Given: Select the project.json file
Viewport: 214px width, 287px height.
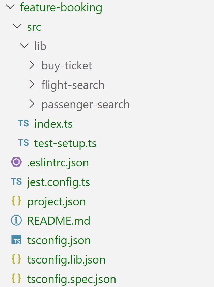Looking at the screenshot, I should pyautogui.click(x=57, y=202).
